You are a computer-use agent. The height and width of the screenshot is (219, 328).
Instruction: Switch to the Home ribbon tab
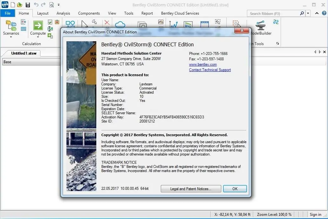[24, 13]
